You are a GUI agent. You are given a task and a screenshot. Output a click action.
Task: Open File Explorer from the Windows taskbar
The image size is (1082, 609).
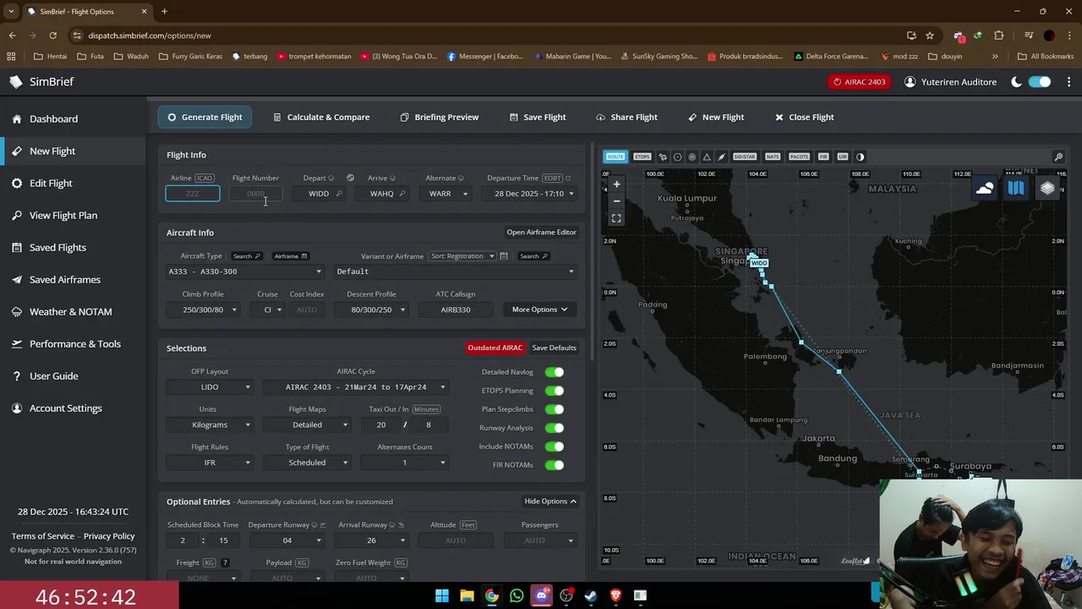467,595
